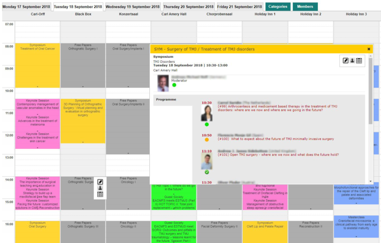Open the Free Papers Facial Deformity Surgery II session
This screenshot has height=243, width=381.
tap(219, 232)
